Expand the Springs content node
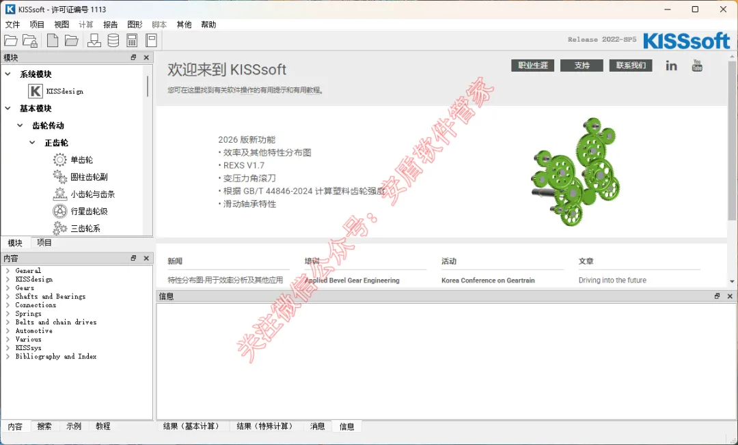The width and height of the screenshot is (738, 445). point(8,313)
